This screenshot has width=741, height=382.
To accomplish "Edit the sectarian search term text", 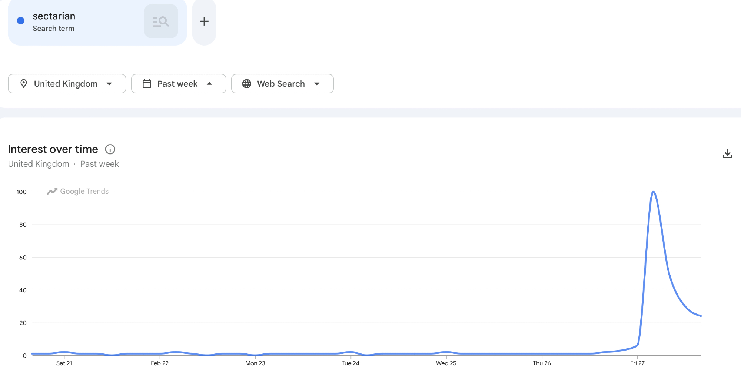I will (54, 16).
